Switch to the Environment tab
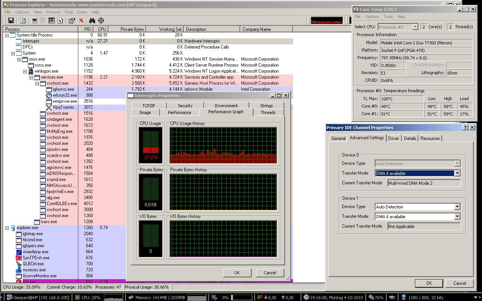This screenshot has height=301, width=482. [226, 106]
